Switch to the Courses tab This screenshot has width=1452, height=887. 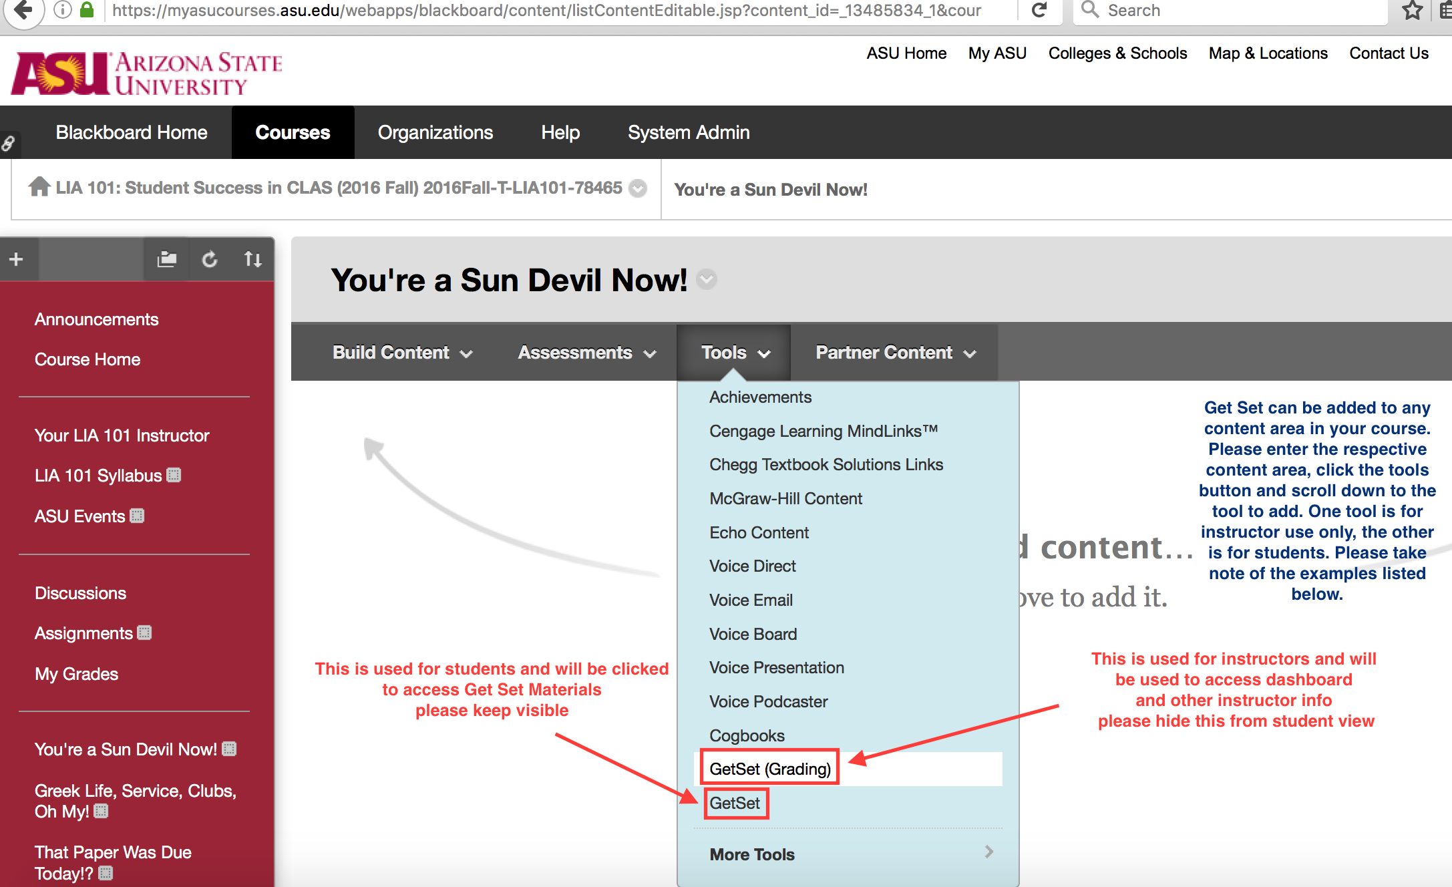293,132
